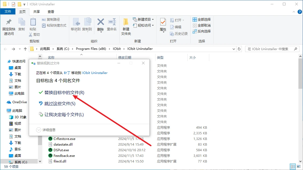Click the Cut scissors icon

pyautogui.click(x=30, y=34)
